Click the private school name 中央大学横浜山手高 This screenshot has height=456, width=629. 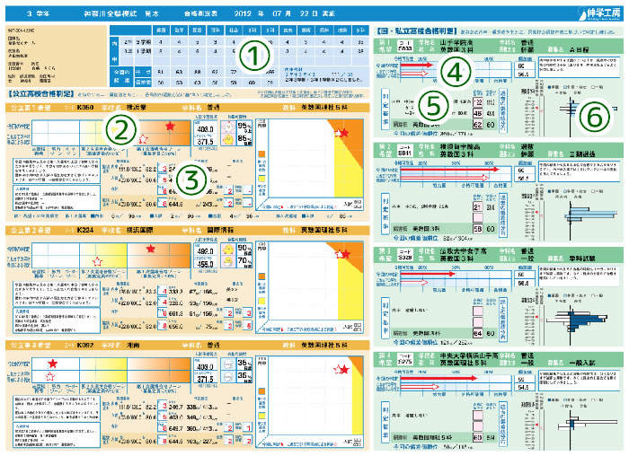[x=469, y=355]
